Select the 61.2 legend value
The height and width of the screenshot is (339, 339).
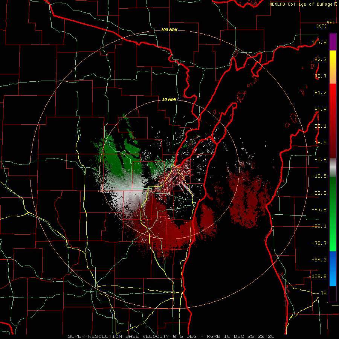coord(321,93)
